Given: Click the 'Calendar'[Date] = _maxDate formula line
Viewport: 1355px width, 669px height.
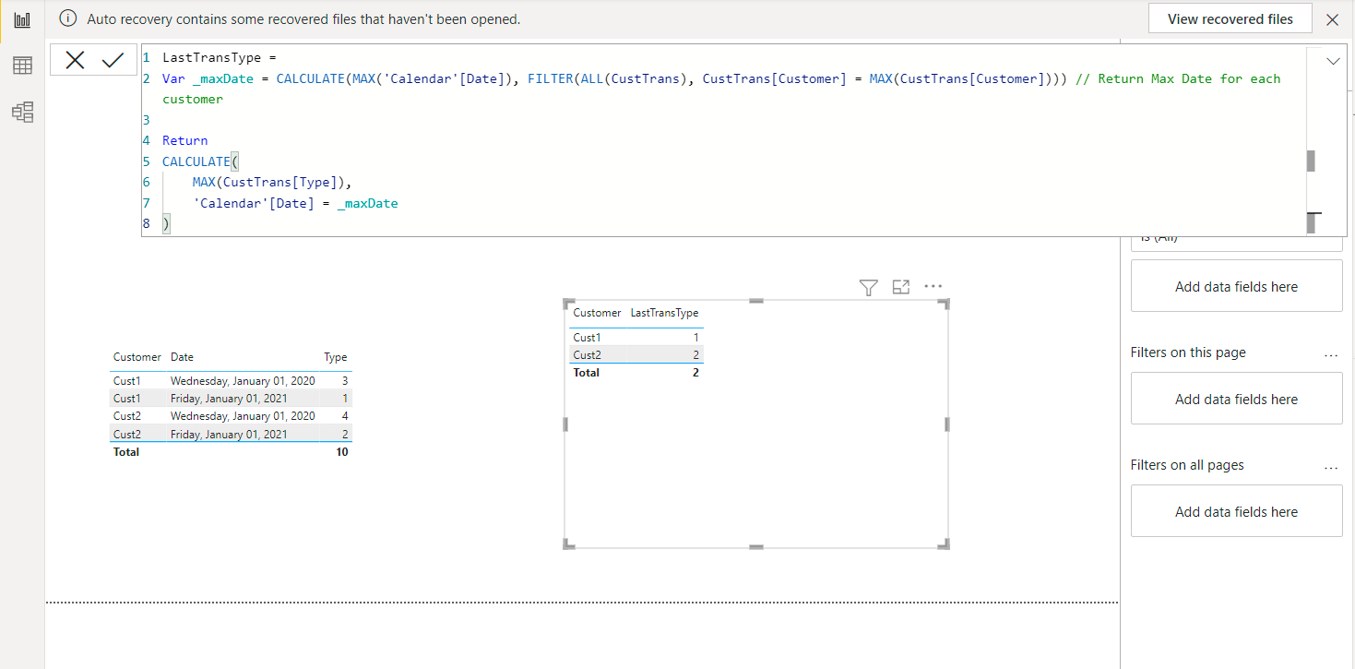Looking at the screenshot, I should (295, 203).
